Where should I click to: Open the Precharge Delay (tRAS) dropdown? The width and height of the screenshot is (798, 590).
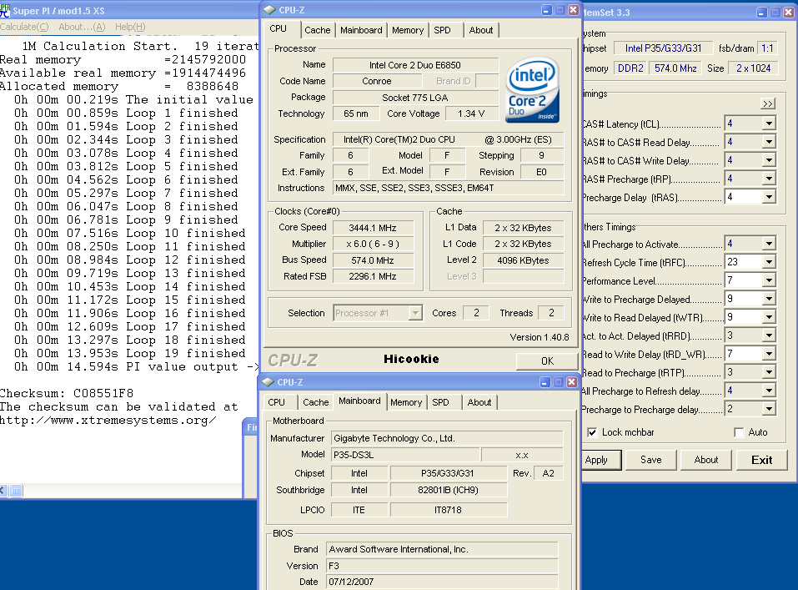(769, 197)
